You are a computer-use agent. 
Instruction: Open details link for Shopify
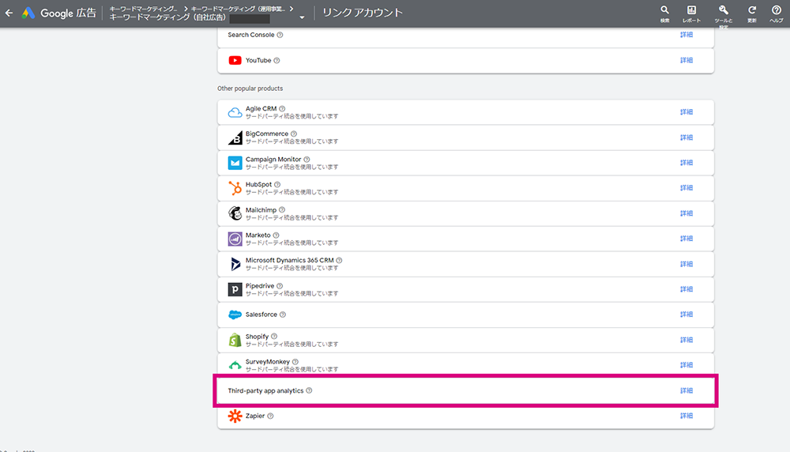[x=687, y=340]
